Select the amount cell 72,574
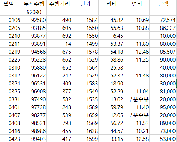 click(x=163, y=20)
